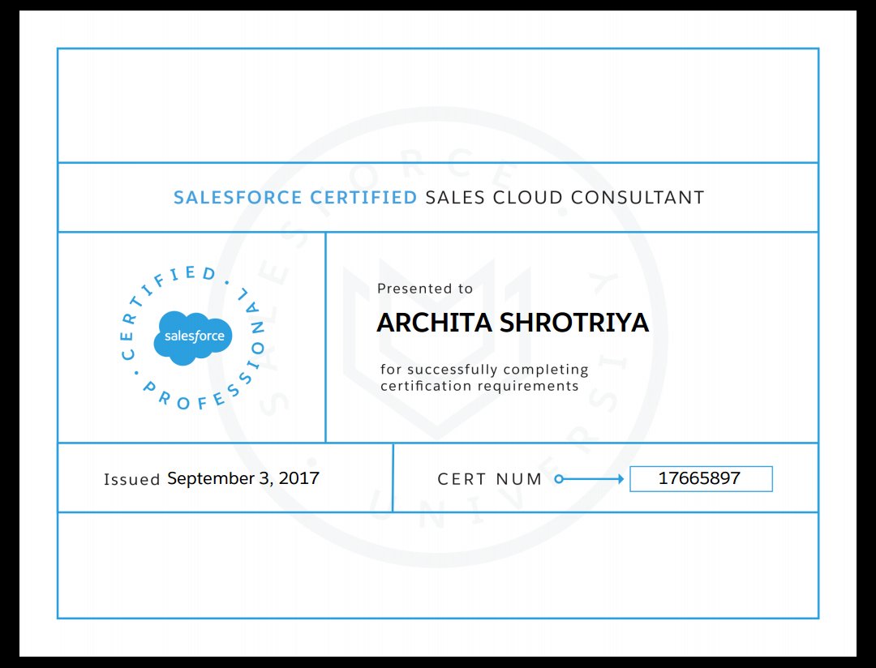Click 'for successfully completing' line
The height and width of the screenshot is (668, 876).
484,369
